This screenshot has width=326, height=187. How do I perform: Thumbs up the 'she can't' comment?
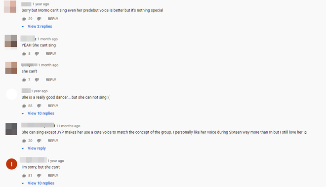pyautogui.click(x=24, y=80)
